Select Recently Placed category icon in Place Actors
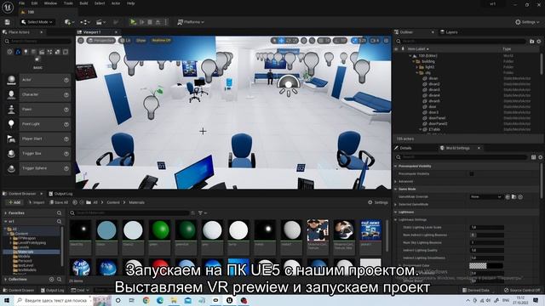 [x=9, y=52]
